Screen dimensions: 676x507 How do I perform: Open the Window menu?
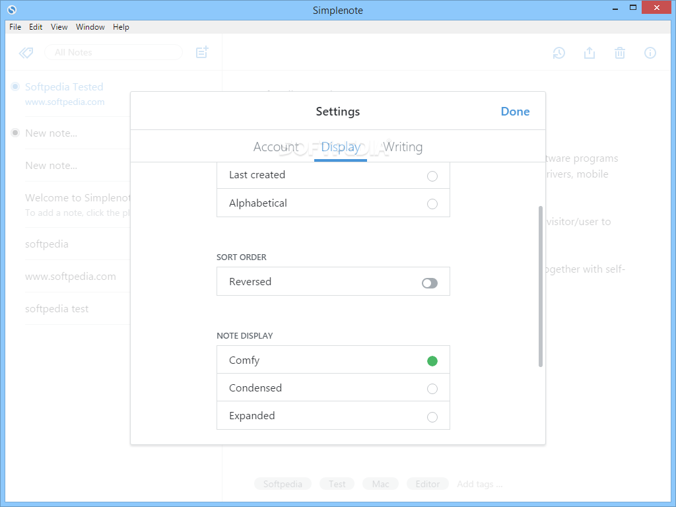[x=90, y=26]
